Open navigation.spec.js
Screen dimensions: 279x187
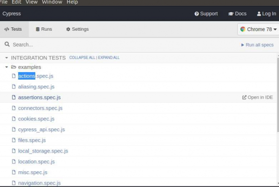pos(40,183)
